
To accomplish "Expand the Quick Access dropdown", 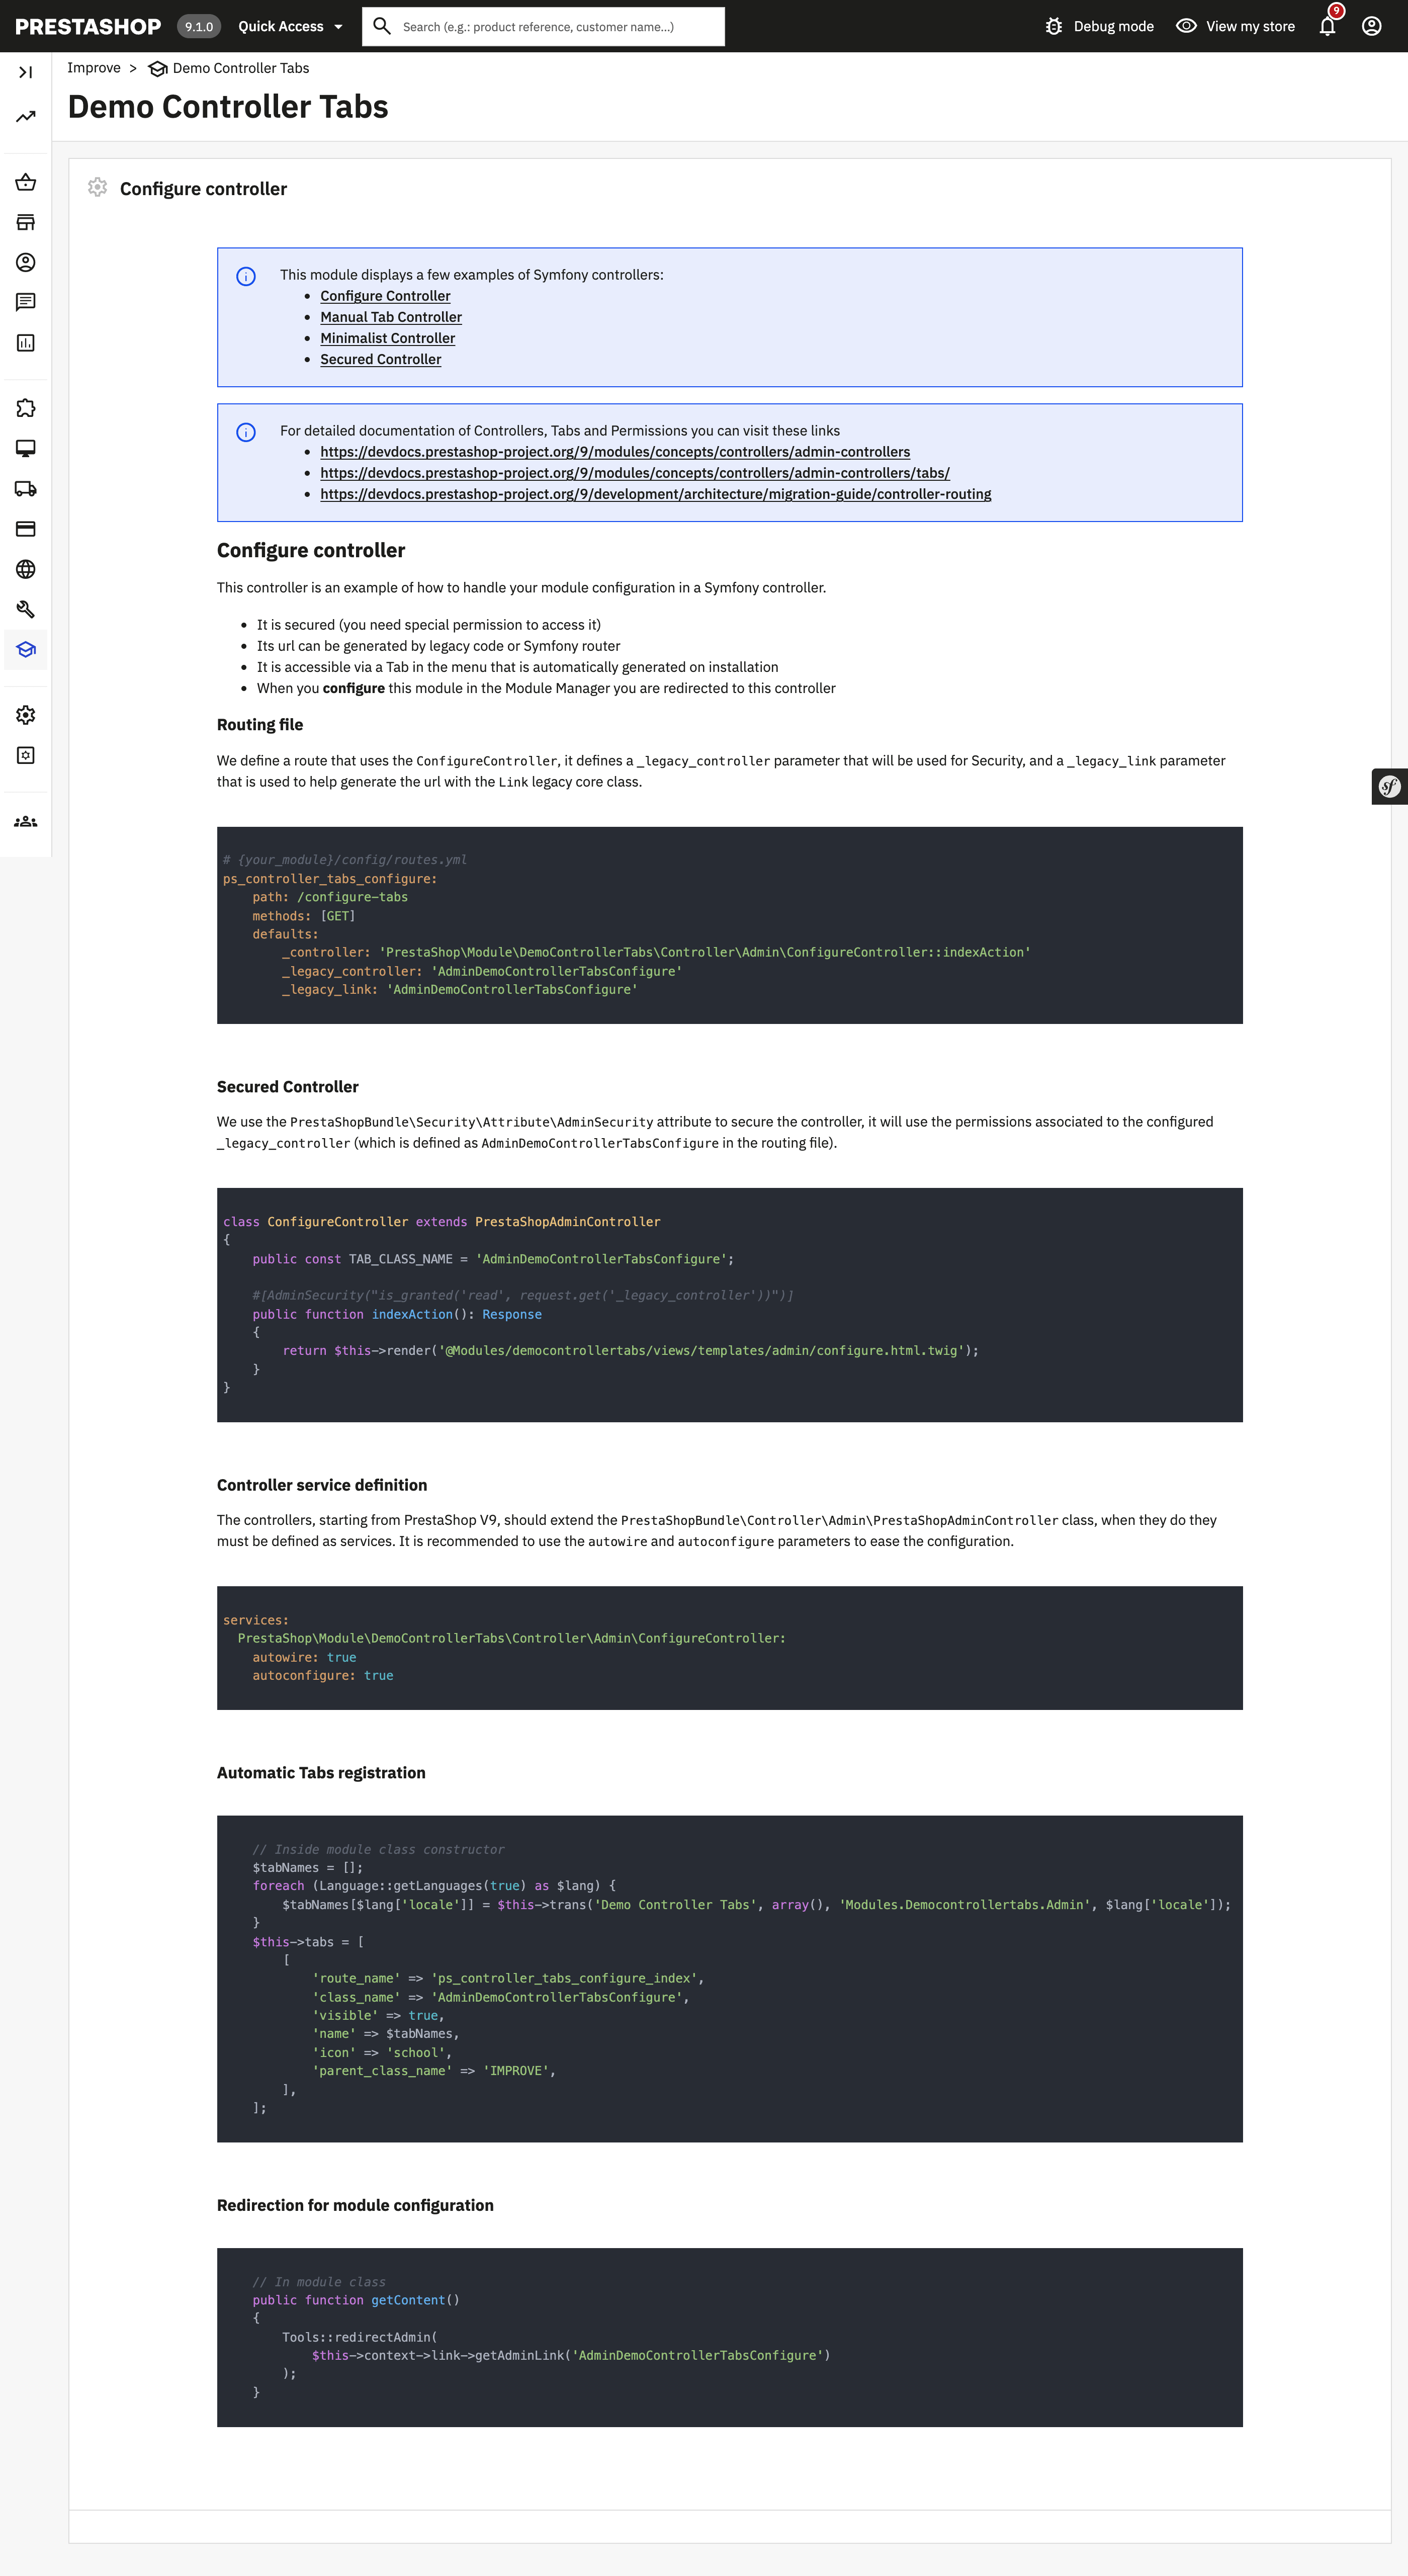I will coord(290,26).
